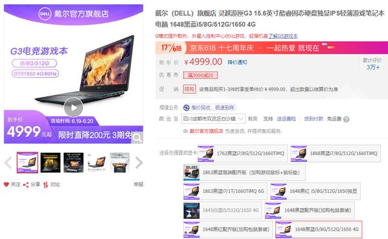Select the second dark gold thumbnail
This screenshot has height=239, width=388.
(x=50, y=163)
